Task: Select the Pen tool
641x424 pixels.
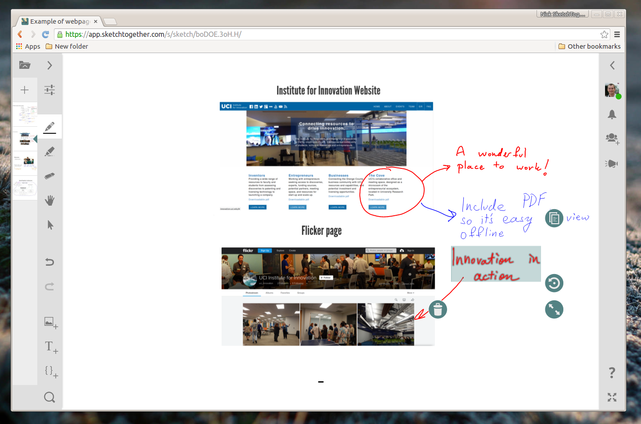Action: tap(50, 127)
